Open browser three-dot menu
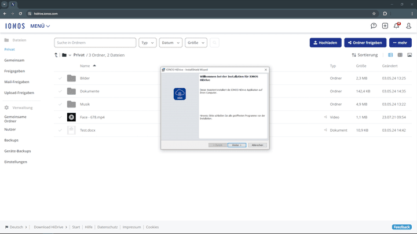The width and height of the screenshot is (417, 234). [x=412, y=13]
